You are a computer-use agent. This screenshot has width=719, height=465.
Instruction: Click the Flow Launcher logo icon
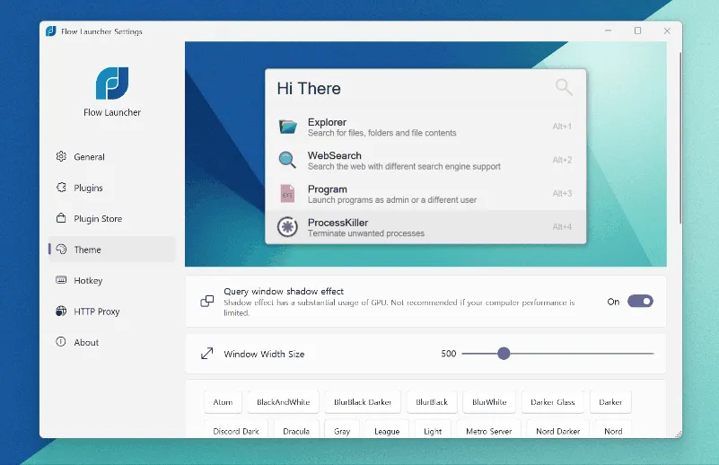click(112, 83)
